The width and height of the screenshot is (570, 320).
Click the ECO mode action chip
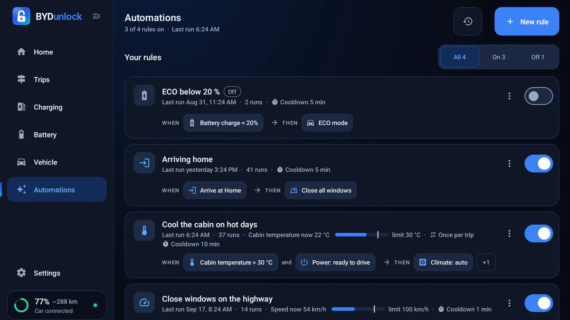pos(327,123)
